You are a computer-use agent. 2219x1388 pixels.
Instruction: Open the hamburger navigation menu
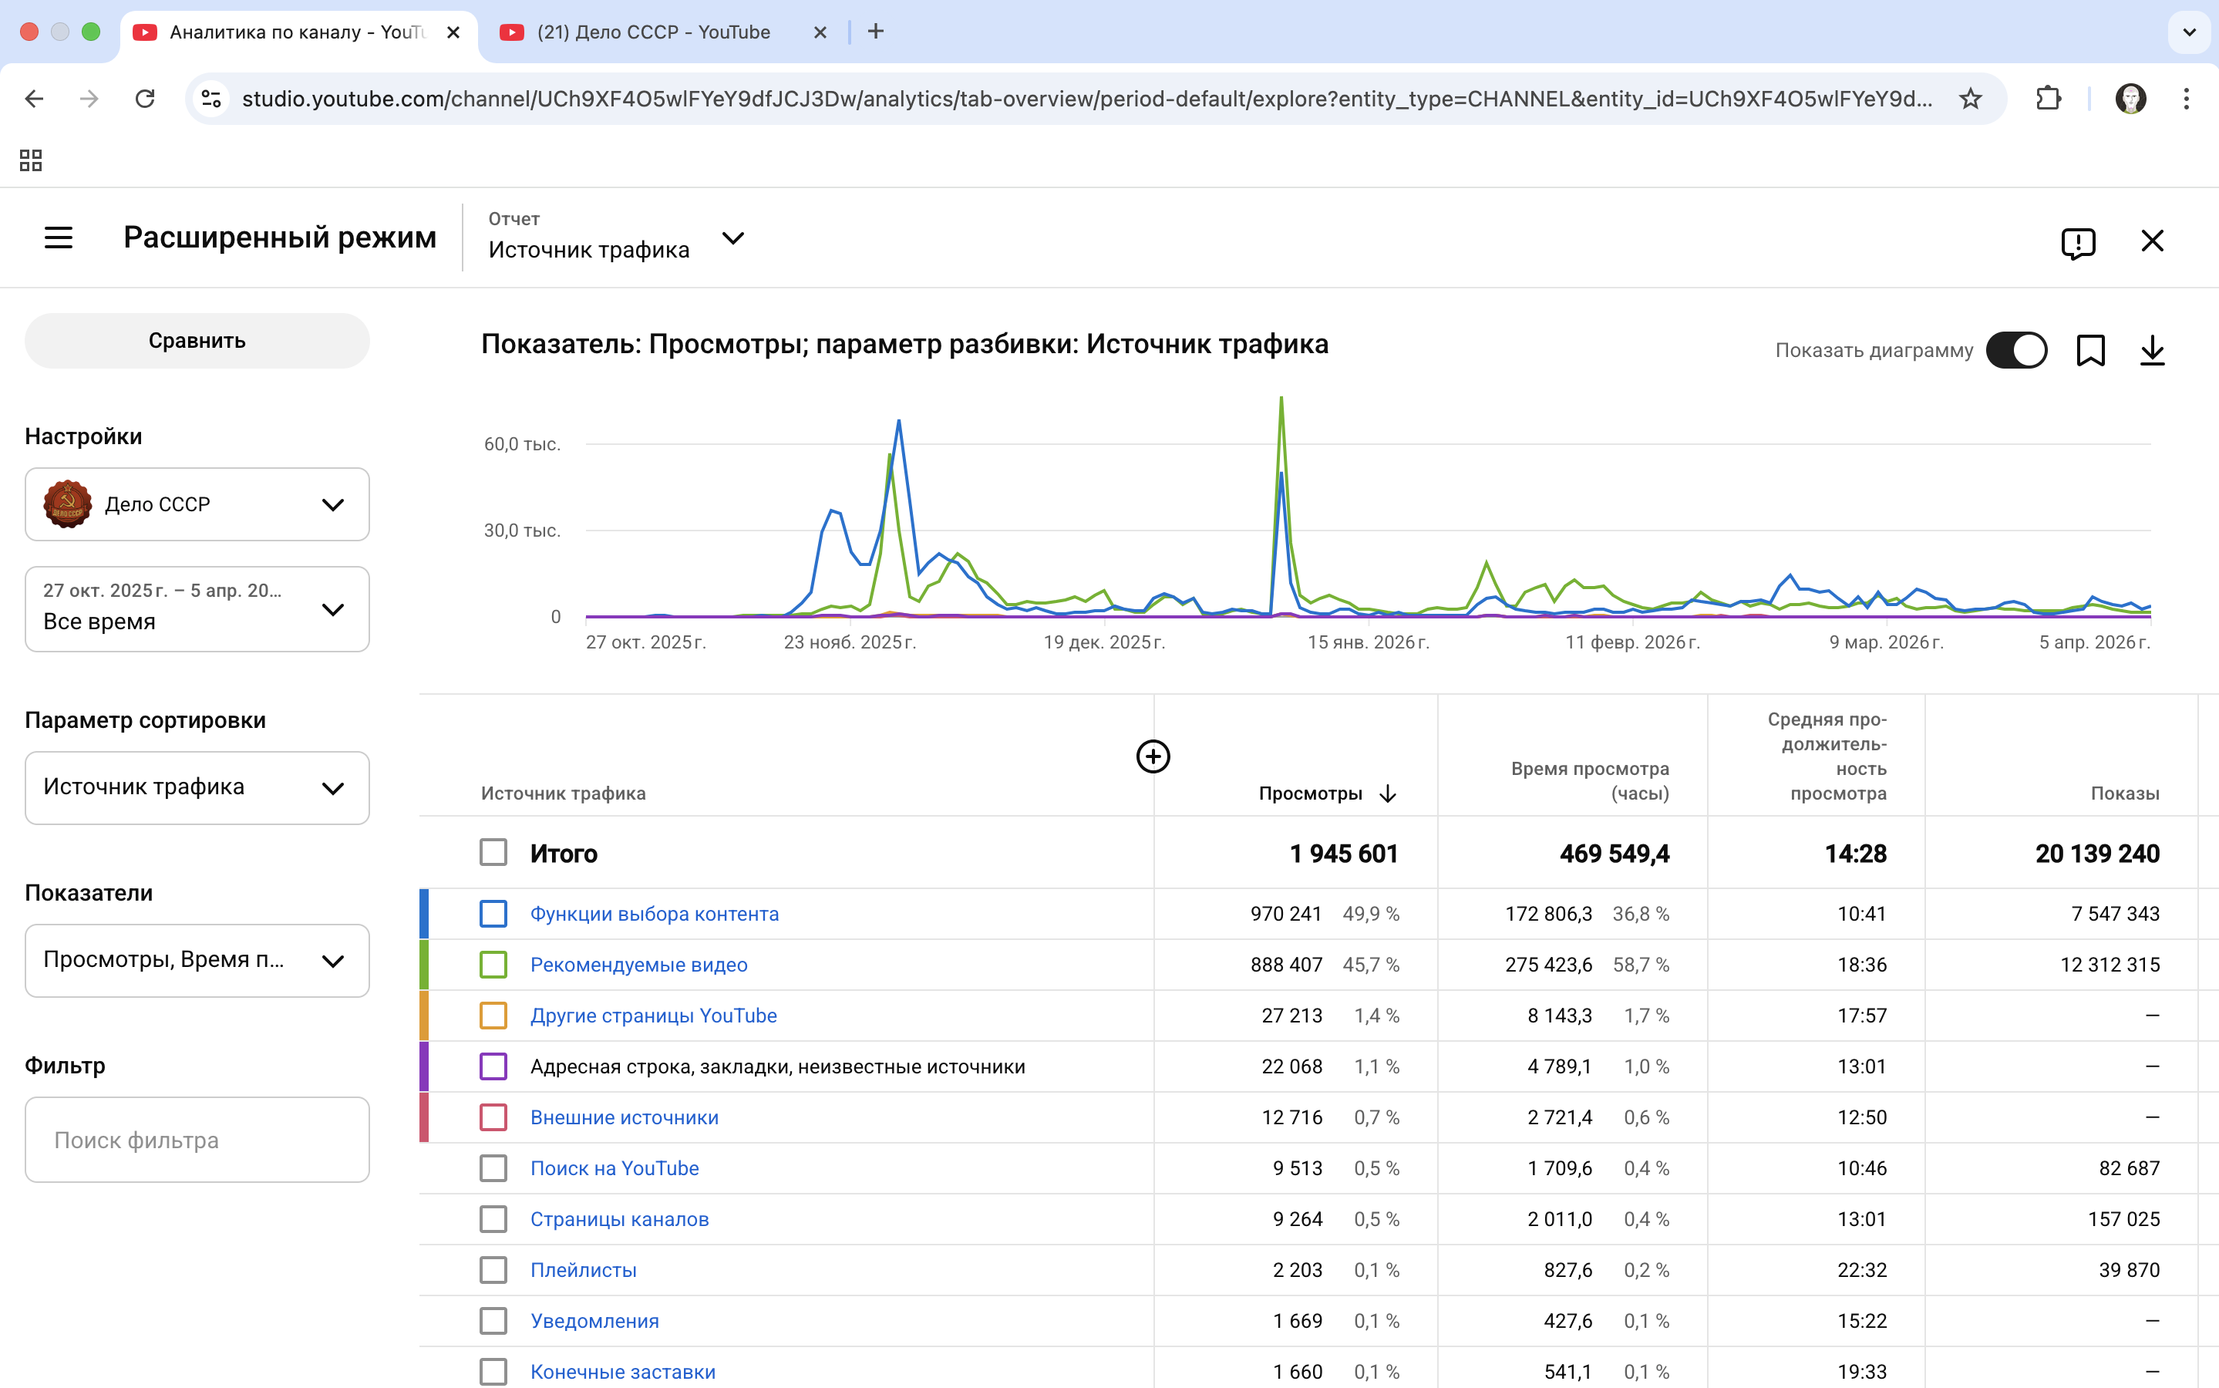pos(58,238)
